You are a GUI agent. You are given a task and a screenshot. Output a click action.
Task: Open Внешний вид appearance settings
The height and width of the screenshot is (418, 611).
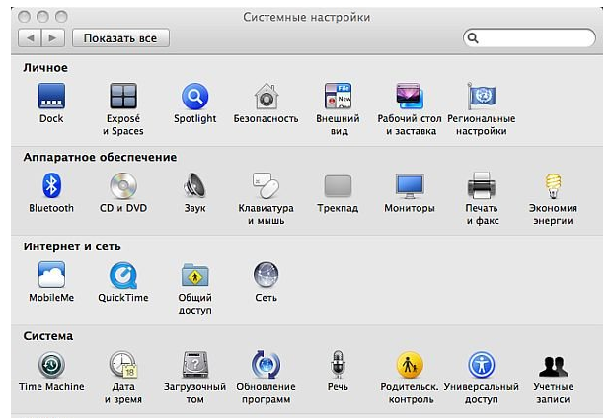(x=338, y=96)
